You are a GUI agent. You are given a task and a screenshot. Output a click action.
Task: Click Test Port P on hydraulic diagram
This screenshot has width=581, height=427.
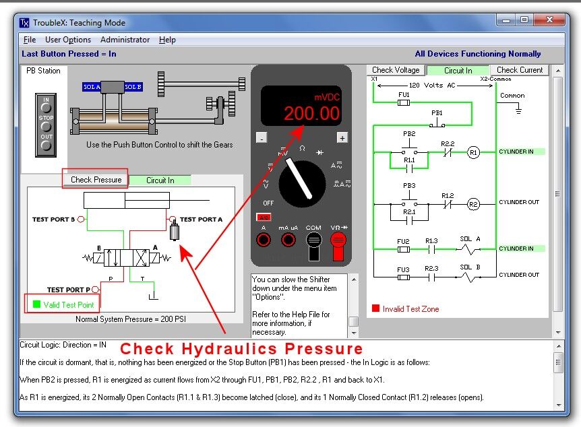tap(95, 290)
